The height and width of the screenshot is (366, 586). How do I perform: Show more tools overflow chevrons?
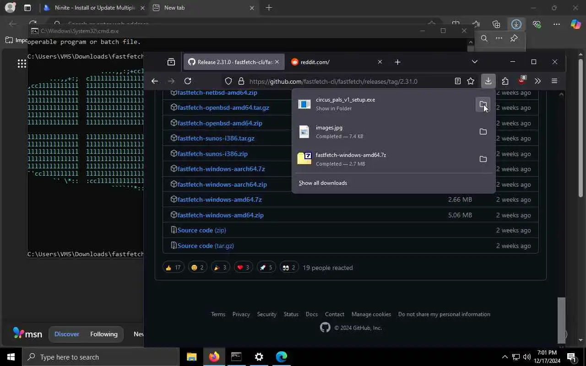coord(538,81)
